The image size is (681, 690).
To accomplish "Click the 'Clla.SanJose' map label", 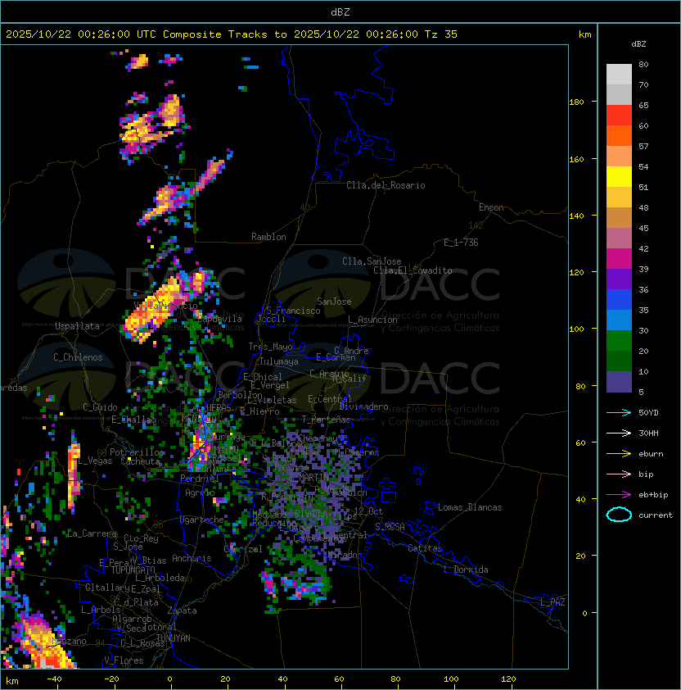I will [372, 261].
